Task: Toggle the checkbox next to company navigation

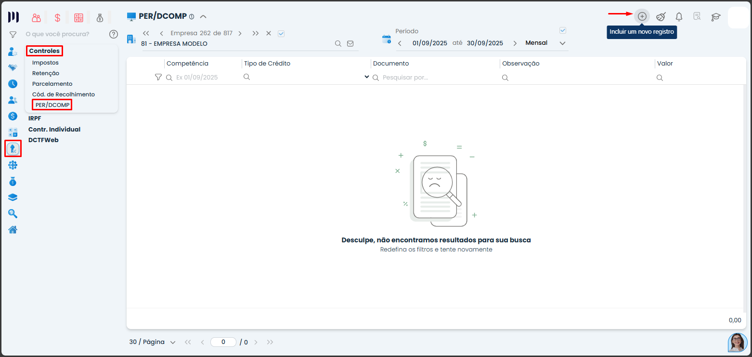Action: tap(282, 33)
